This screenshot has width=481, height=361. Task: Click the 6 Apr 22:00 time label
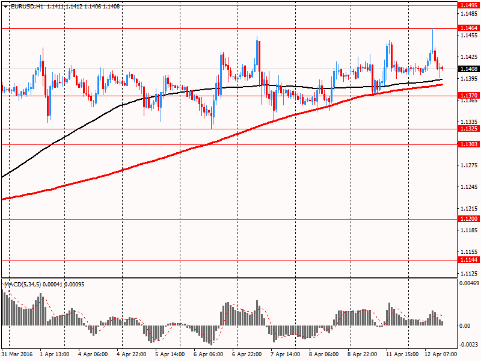coord(247,354)
